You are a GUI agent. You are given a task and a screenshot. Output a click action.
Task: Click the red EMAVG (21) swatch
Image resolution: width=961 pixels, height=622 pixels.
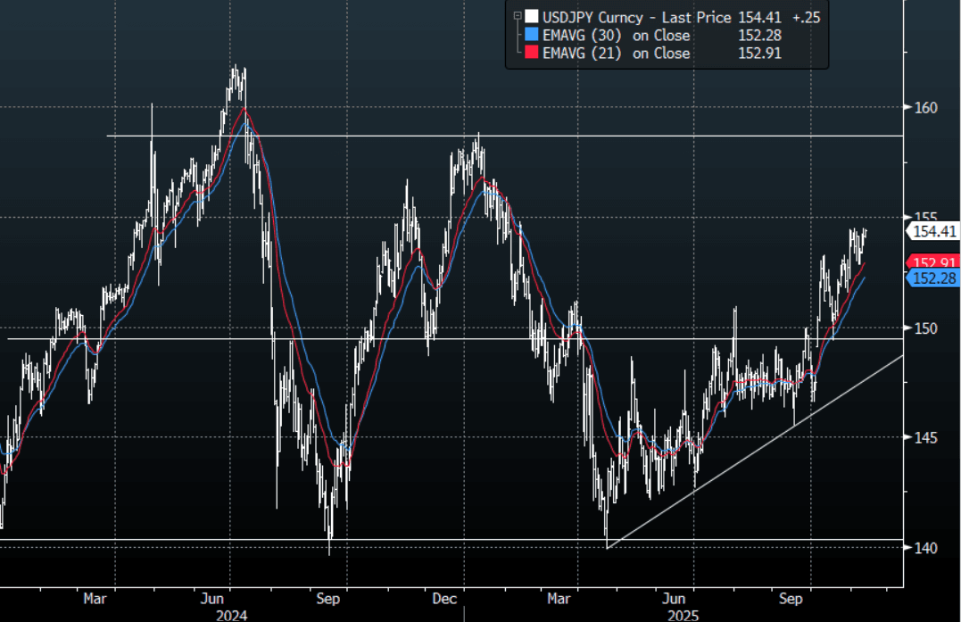531,54
